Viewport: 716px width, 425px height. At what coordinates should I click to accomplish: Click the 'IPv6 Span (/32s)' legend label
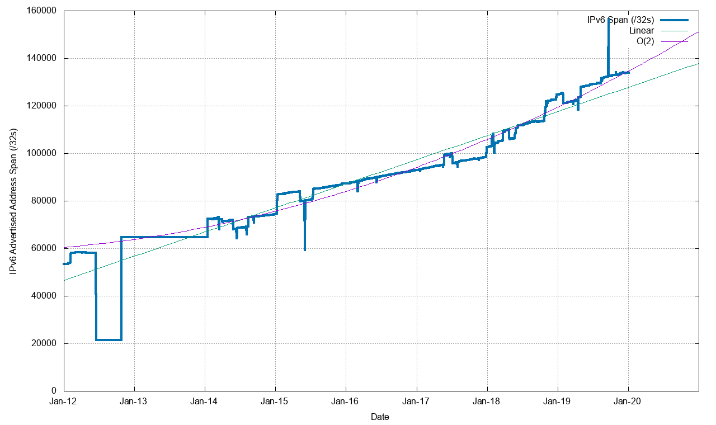point(620,20)
